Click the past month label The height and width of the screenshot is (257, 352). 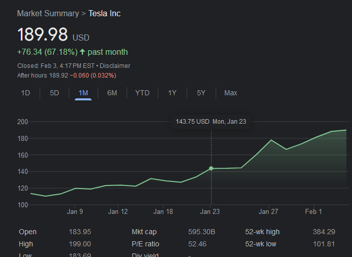[x=107, y=52]
